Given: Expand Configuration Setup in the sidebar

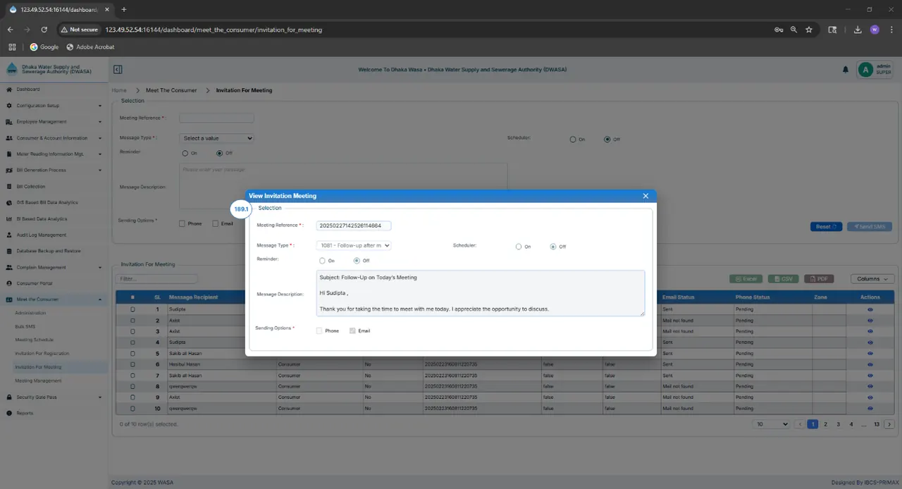Looking at the screenshot, I should tap(54, 106).
